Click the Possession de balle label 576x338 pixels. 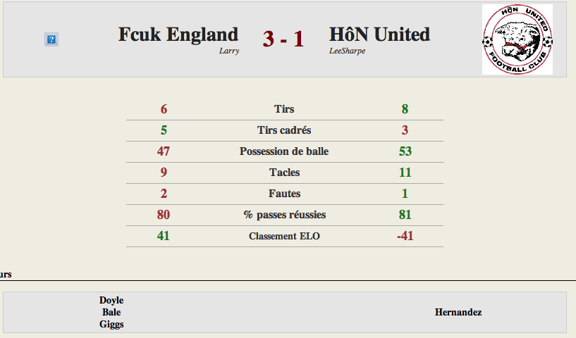click(284, 151)
